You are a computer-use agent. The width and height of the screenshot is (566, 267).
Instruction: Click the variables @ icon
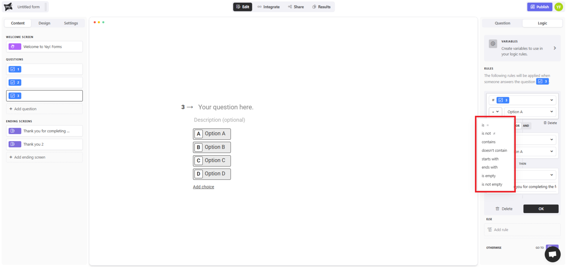493,44
